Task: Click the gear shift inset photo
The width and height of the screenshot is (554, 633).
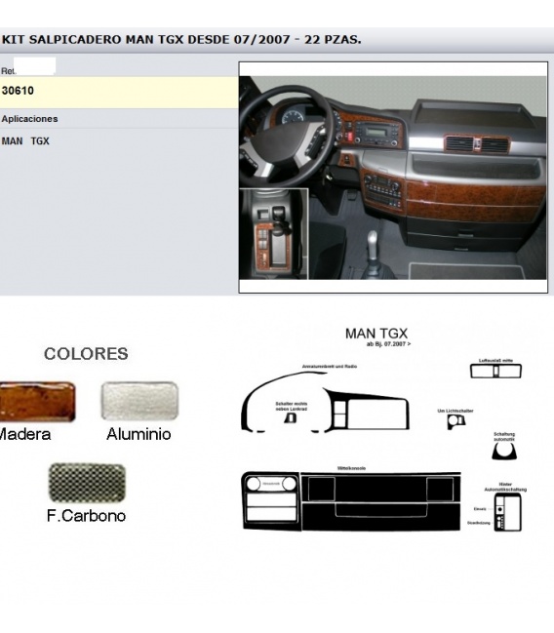Action: coord(274,234)
